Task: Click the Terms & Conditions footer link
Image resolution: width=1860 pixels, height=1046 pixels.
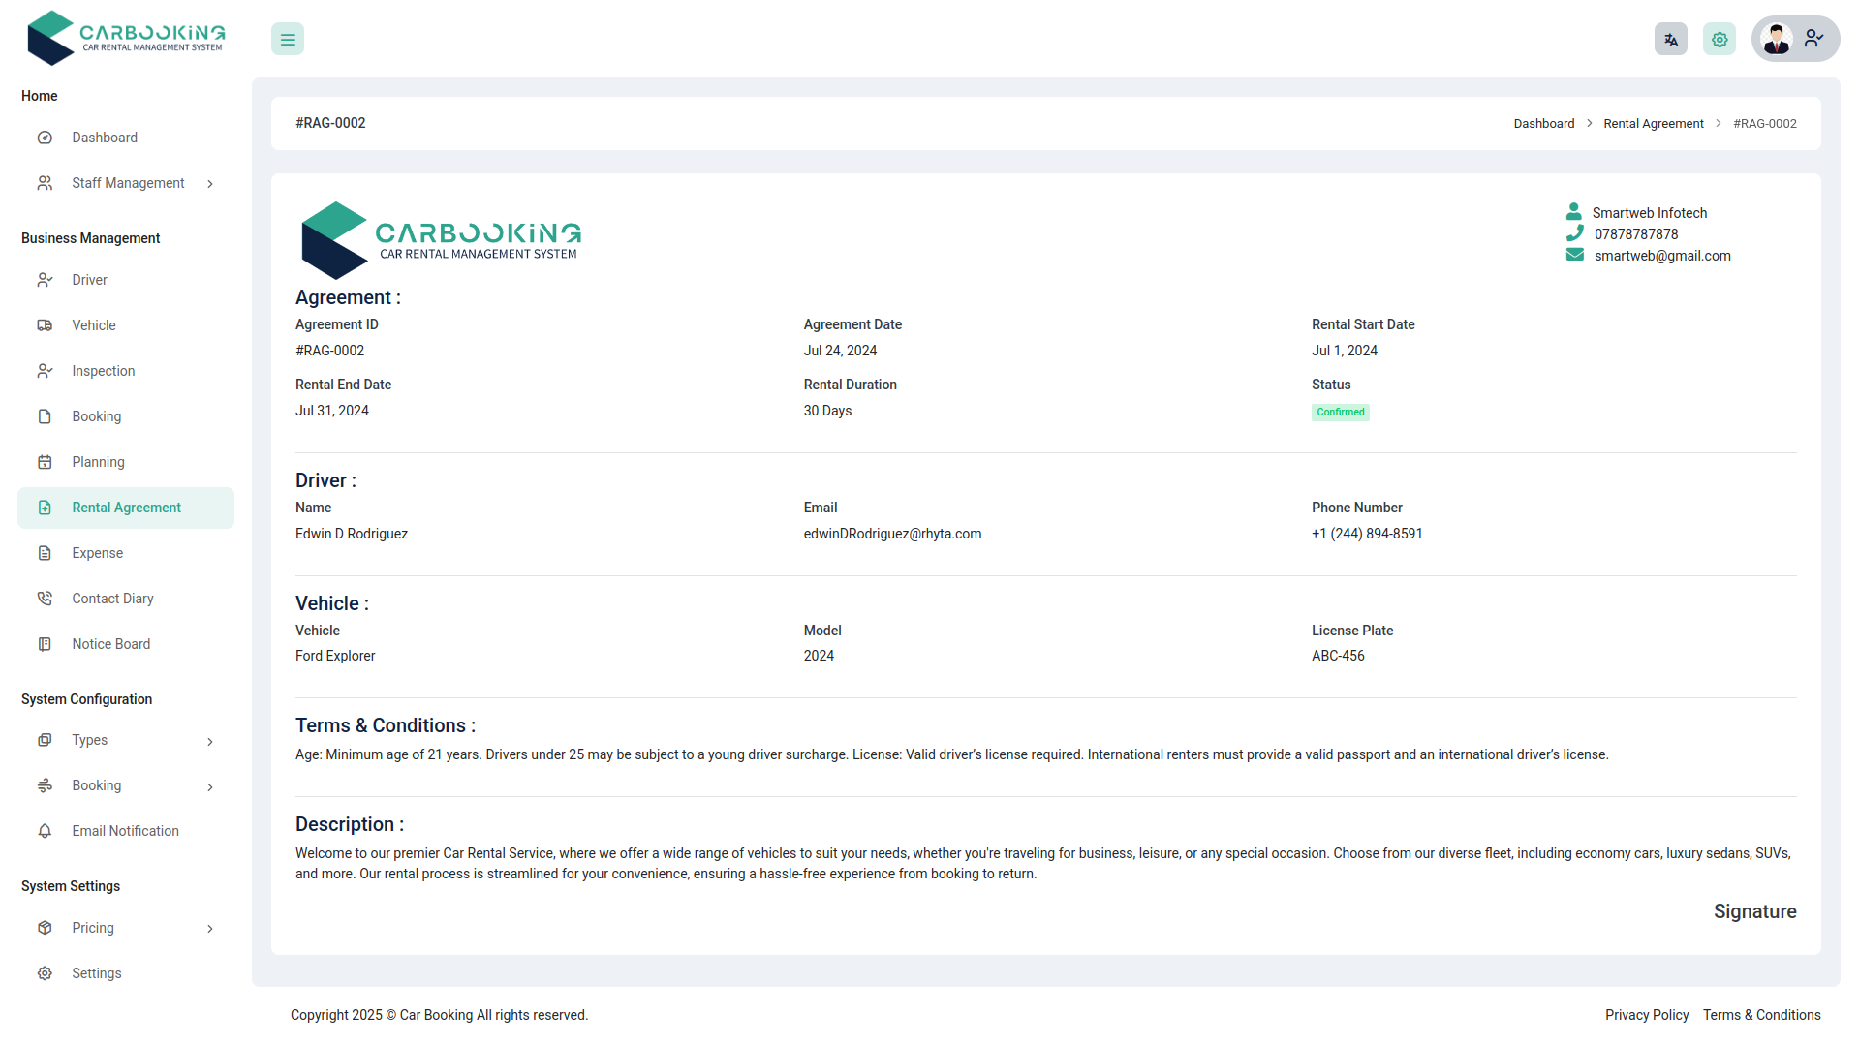Action: [x=1761, y=1015]
